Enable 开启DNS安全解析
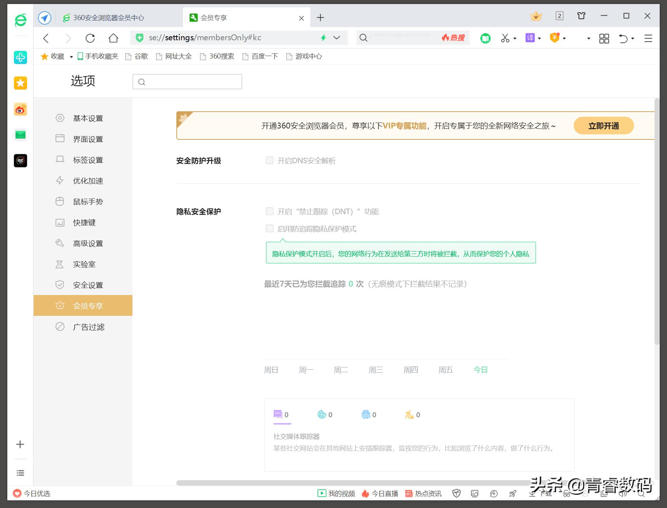667x508 pixels. coord(270,160)
